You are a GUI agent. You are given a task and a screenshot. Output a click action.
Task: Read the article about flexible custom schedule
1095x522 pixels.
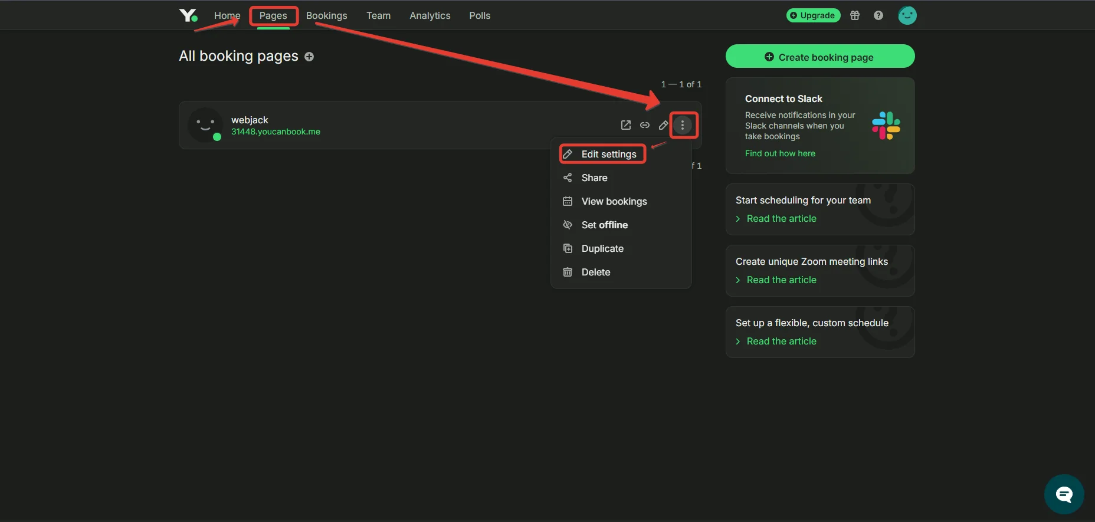781,341
